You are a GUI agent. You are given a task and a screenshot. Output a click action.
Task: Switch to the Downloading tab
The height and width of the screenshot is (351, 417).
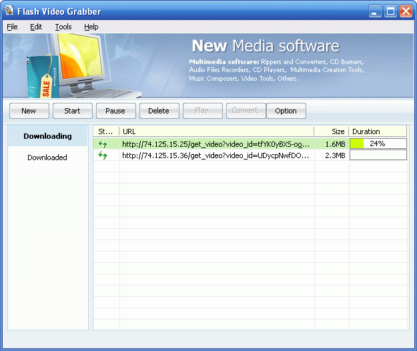[47, 136]
